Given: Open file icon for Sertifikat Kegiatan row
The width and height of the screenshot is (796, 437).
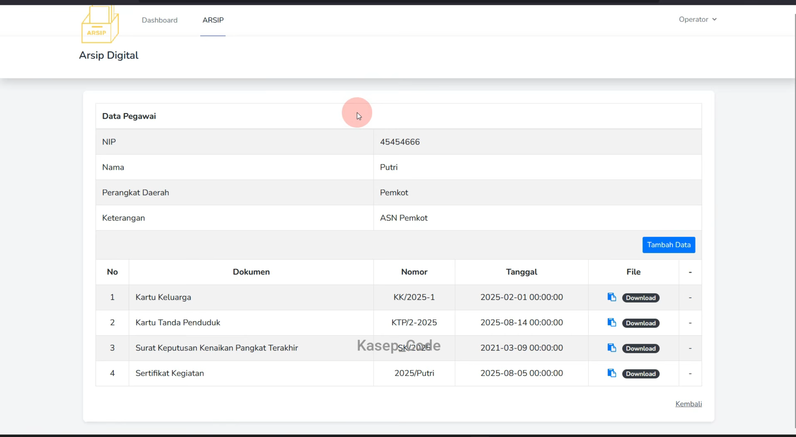Looking at the screenshot, I should pyautogui.click(x=612, y=373).
